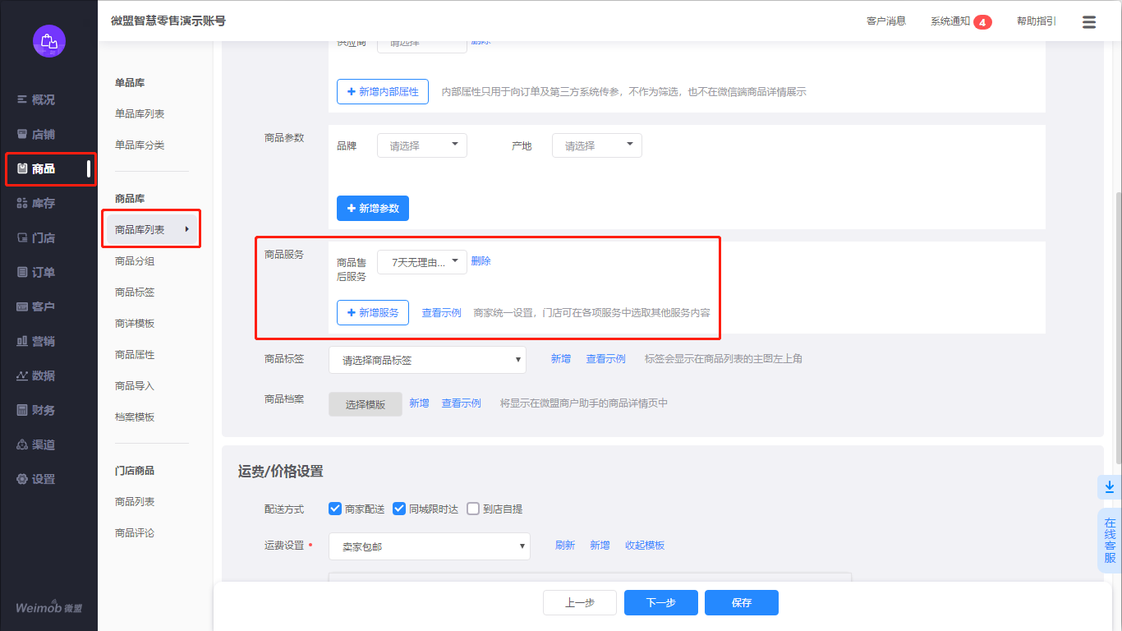Click 查看示例 link in 商品服务 row
Viewport: 1122px width, 631px height.
pyautogui.click(x=442, y=313)
